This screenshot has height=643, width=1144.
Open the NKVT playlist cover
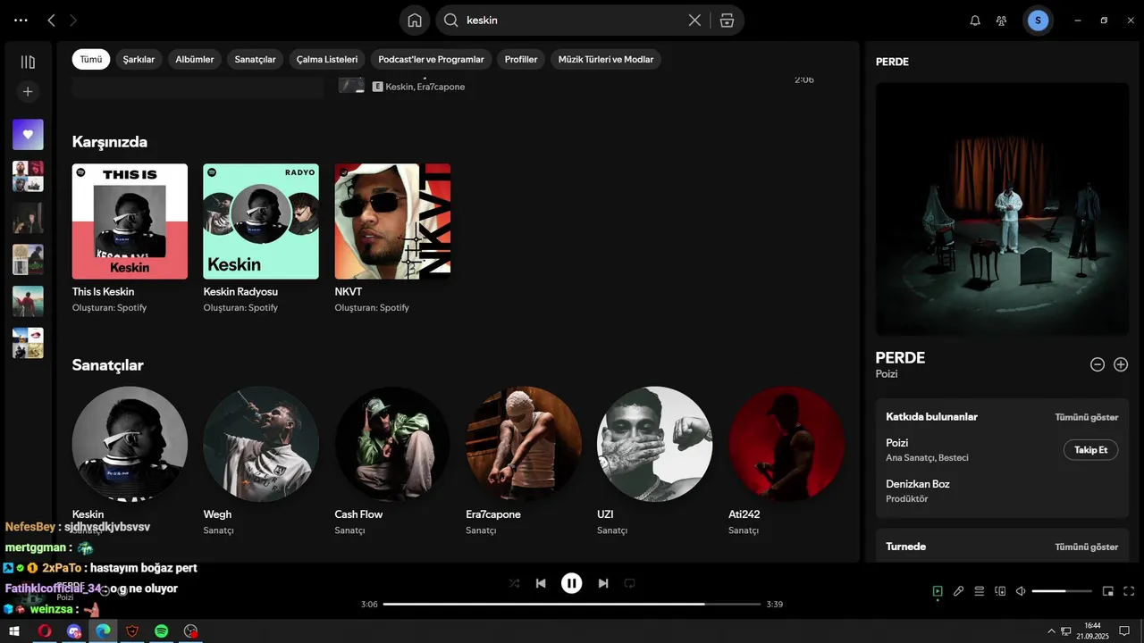[392, 221]
